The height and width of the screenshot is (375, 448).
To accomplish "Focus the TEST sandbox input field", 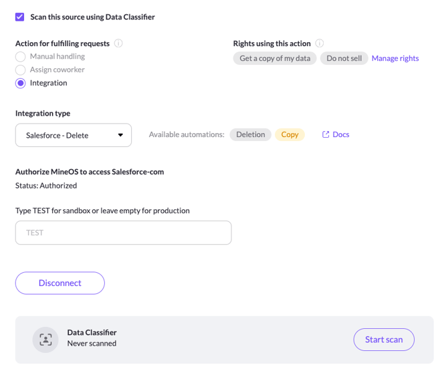I will 123,233.
